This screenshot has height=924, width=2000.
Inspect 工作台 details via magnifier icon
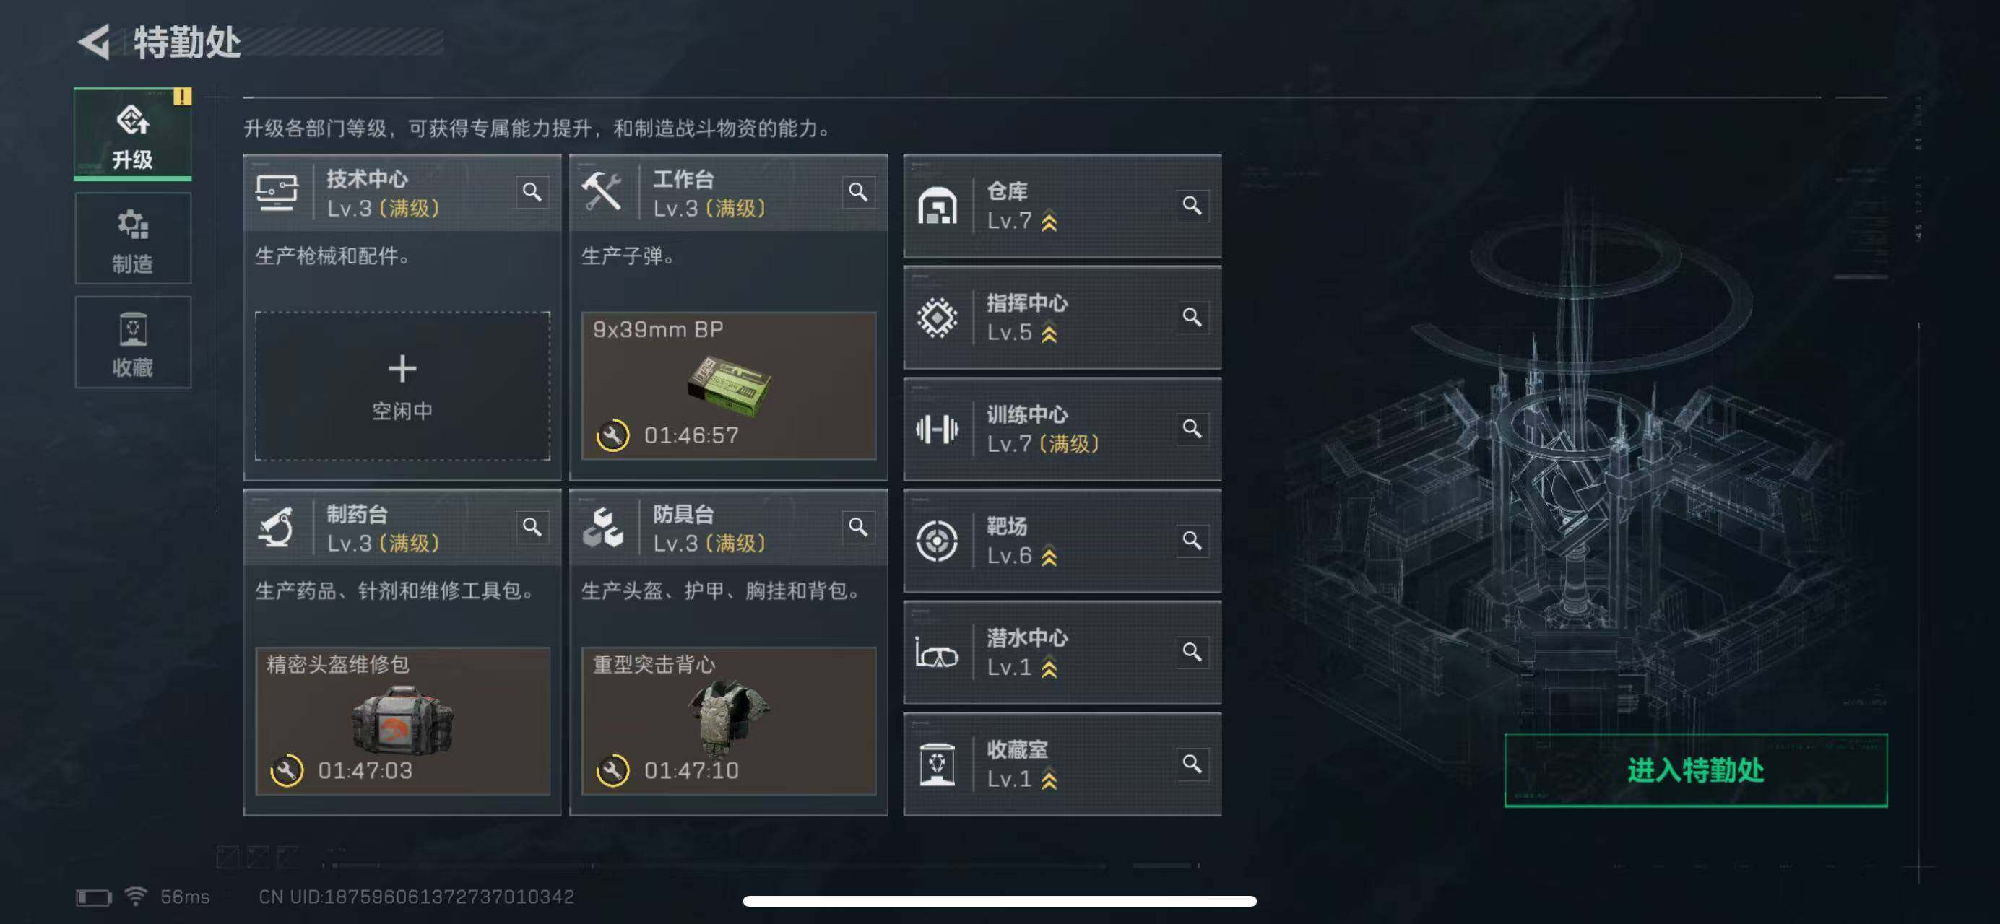pos(858,191)
